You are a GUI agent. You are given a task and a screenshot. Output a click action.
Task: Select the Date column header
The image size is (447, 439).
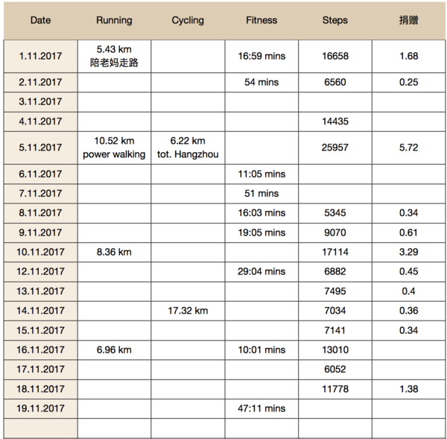pyautogui.click(x=40, y=20)
